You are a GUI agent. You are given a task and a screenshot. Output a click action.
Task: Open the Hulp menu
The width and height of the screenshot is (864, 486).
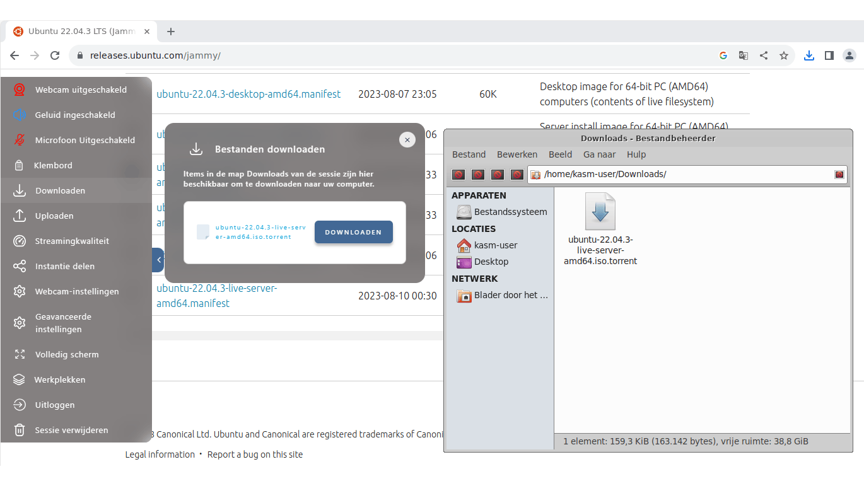click(x=636, y=154)
